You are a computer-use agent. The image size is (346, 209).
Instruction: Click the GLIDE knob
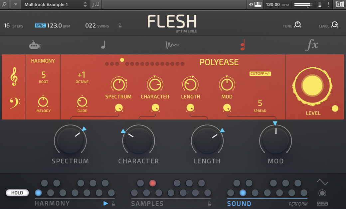click(x=82, y=102)
